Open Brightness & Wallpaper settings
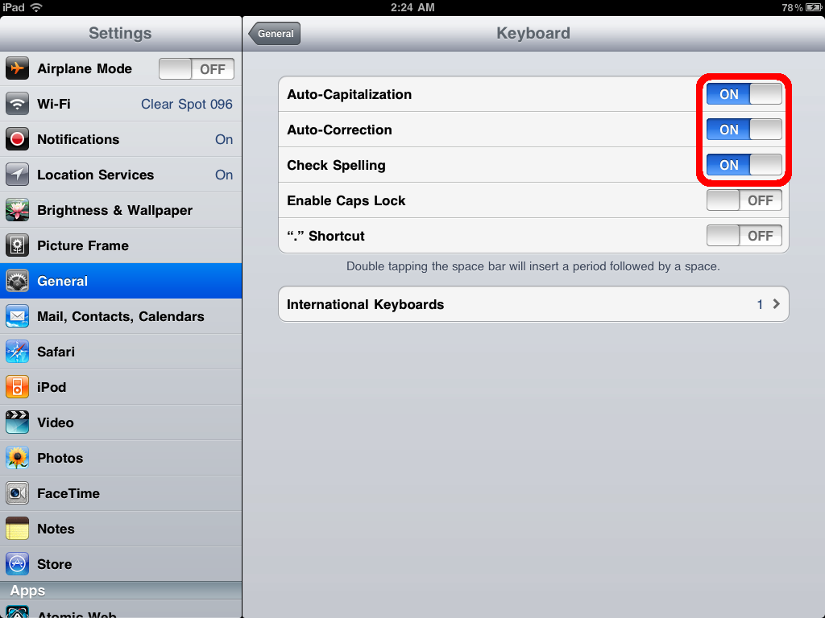The image size is (825, 618). coord(121,210)
